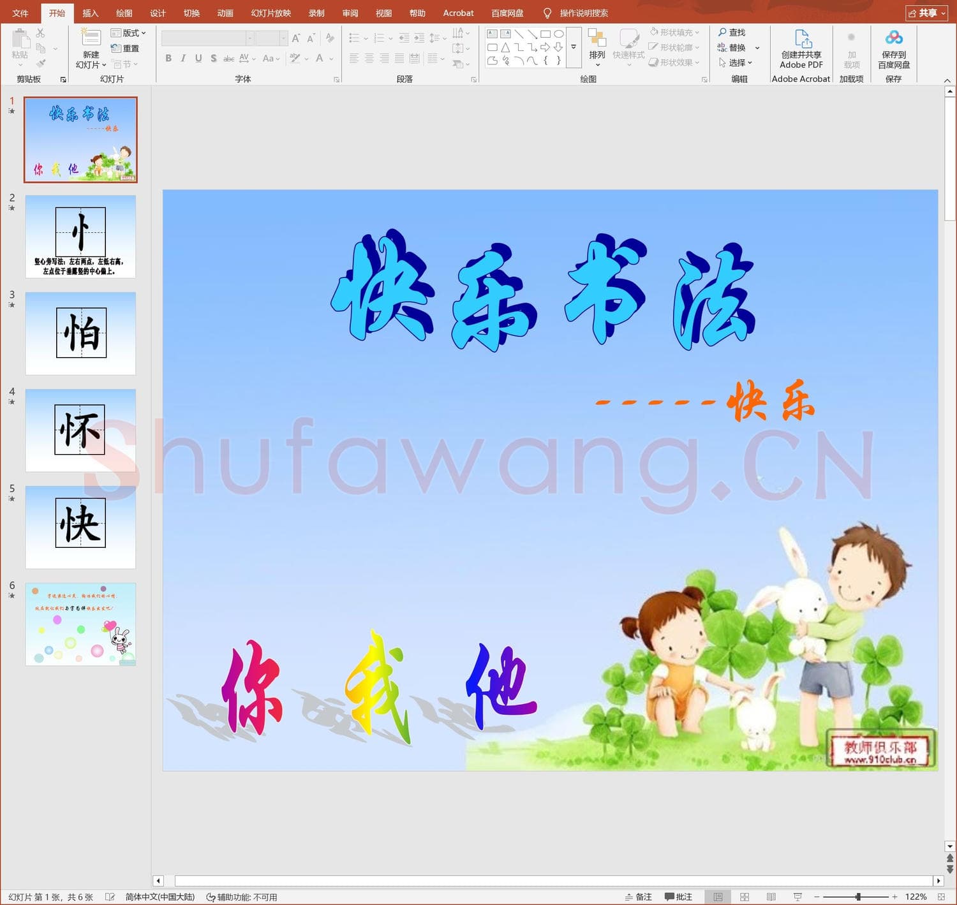957x905 pixels.
Task: Open the Baidu Netdisk (百度网盘) tab
Action: click(507, 13)
